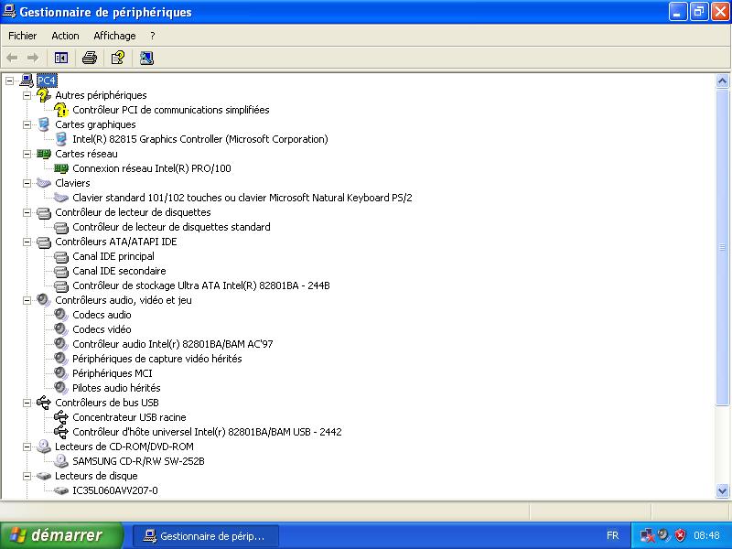Select Codecs vidéo entry
732x549 pixels.
(x=102, y=329)
